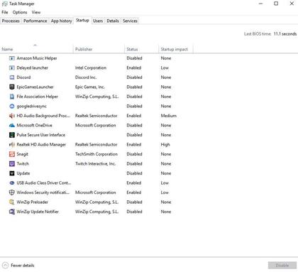The width and height of the screenshot is (298, 272).
Task: Click Realtek Semiconductor publisher of HD Audio Manager
Action: coord(96,145)
